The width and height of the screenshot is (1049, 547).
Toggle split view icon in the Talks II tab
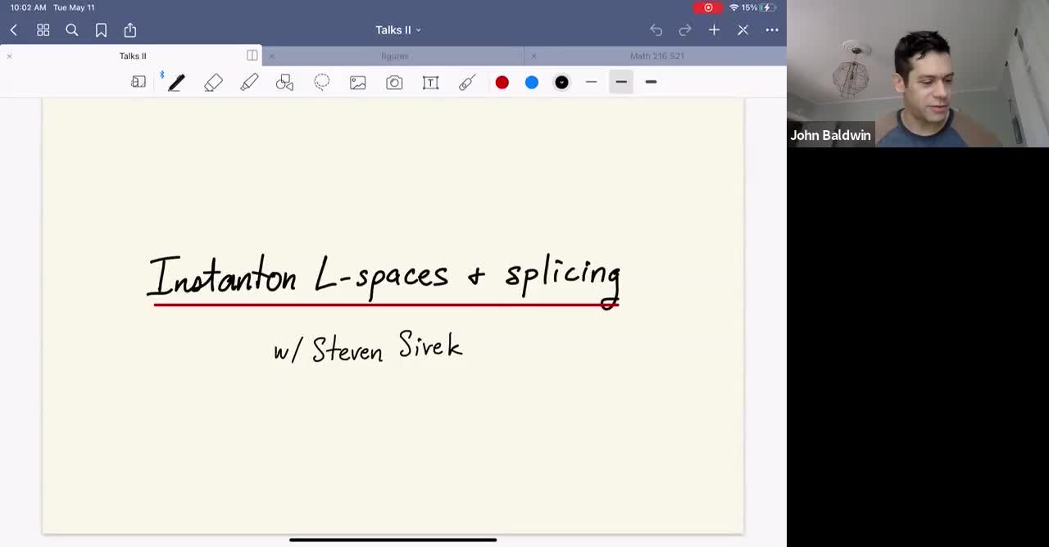[x=252, y=56]
